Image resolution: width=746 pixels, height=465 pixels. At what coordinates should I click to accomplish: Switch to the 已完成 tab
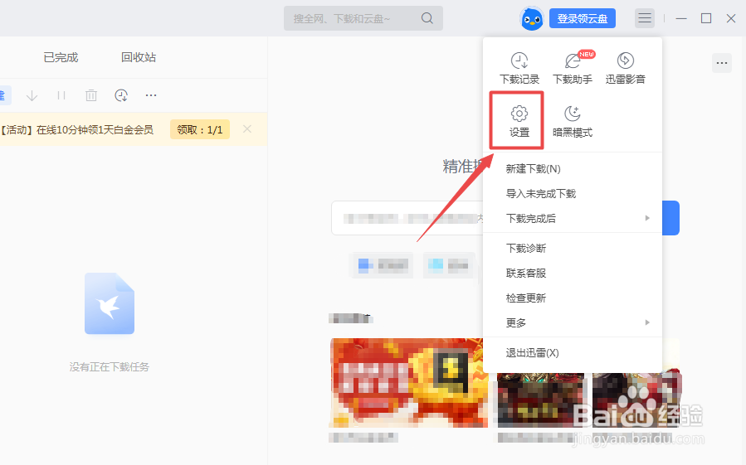(61, 57)
